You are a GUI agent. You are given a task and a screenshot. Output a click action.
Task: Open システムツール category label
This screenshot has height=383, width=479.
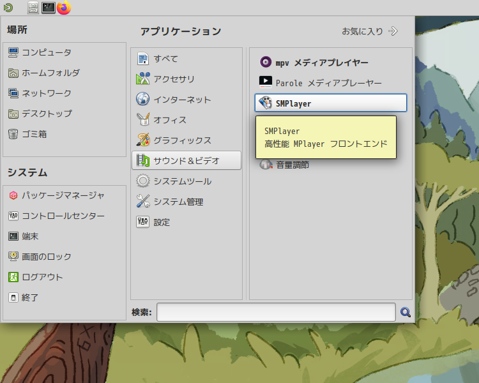click(183, 181)
